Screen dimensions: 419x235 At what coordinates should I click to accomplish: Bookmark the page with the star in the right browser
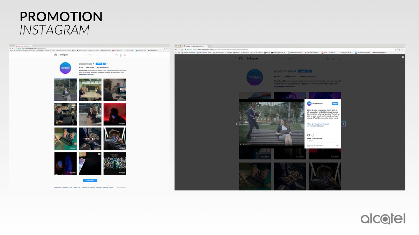pos(396,49)
